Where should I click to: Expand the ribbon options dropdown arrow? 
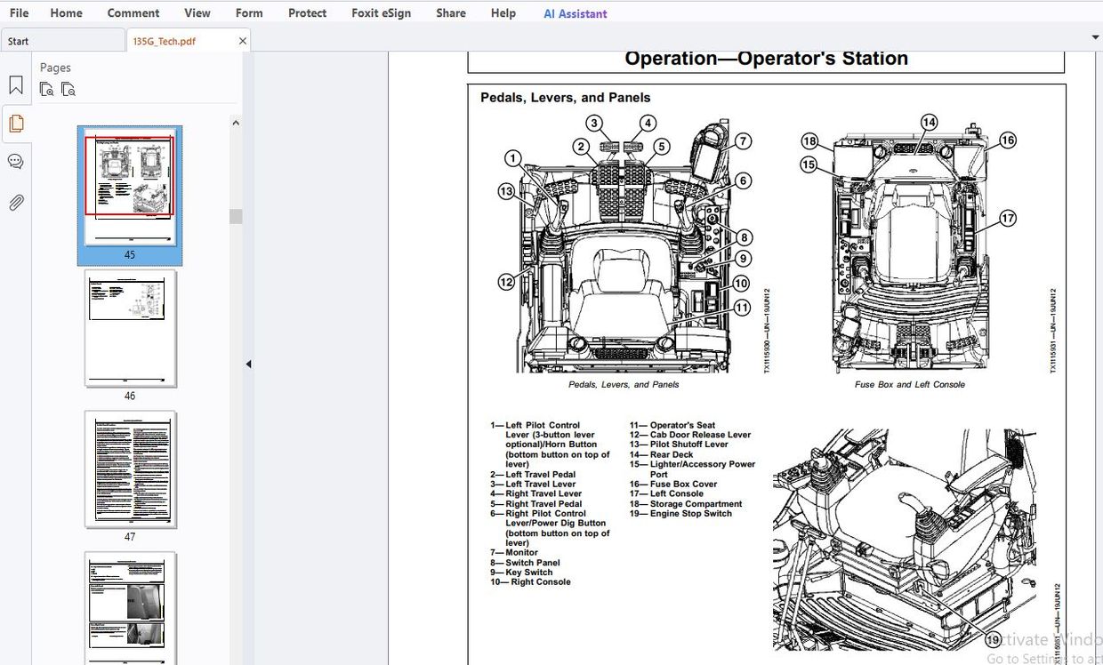tap(1096, 37)
